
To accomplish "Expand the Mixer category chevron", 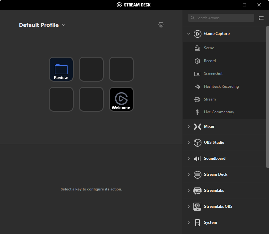I will pos(189,127).
